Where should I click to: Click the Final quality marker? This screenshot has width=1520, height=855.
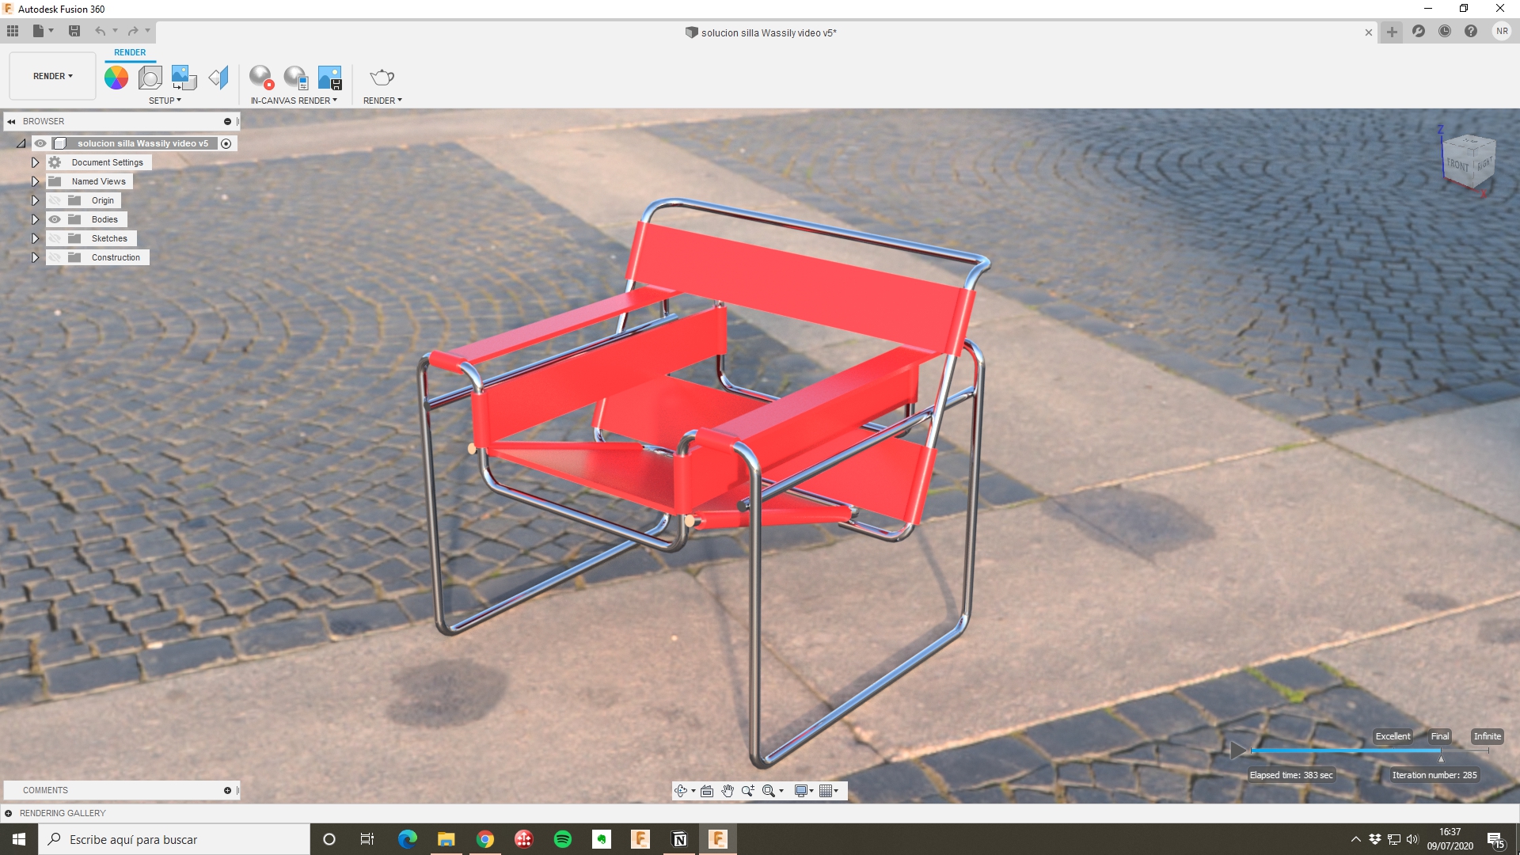(1440, 736)
